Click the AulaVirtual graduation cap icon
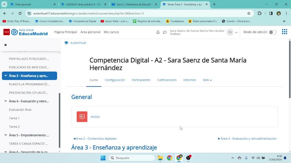 [x=66, y=43]
